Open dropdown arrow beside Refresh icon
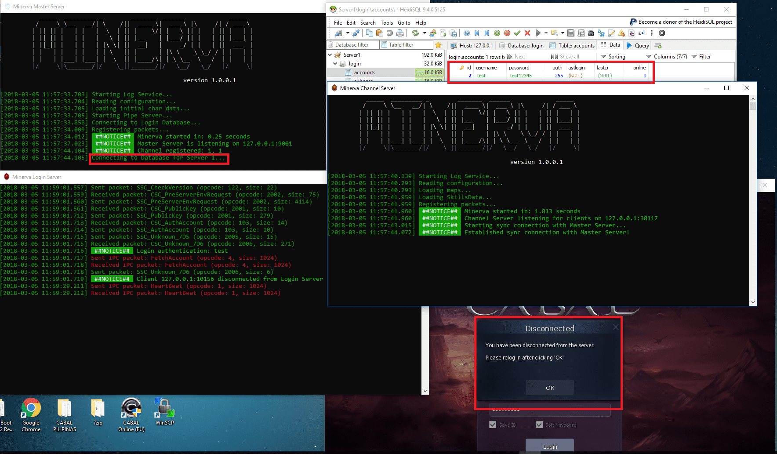777x454 pixels. 425,33
